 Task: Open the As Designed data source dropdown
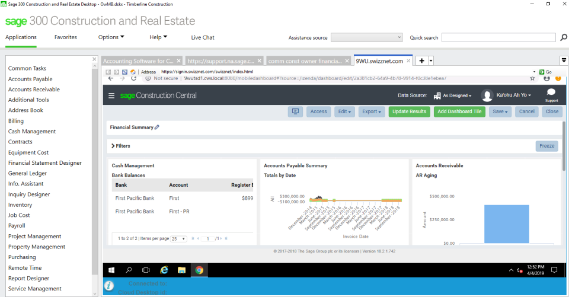pyautogui.click(x=457, y=95)
